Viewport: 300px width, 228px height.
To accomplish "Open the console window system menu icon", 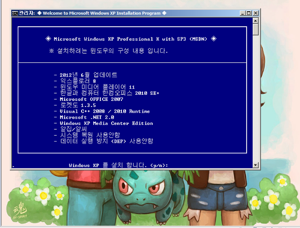I will pyautogui.click(x=15, y=13).
